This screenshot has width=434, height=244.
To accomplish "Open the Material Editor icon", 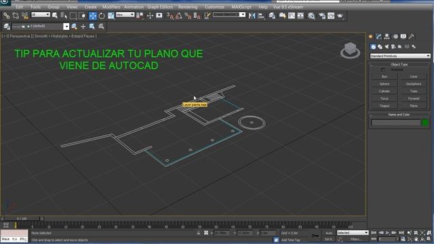I will click(x=311, y=16).
